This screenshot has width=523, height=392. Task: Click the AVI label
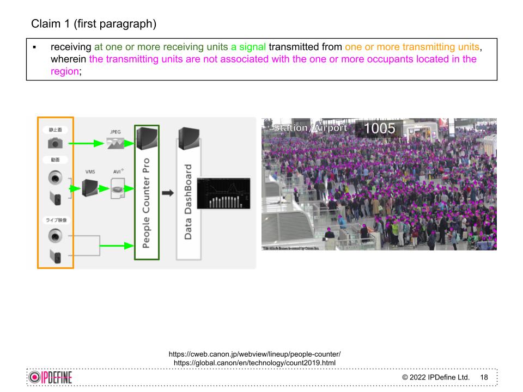pos(117,171)
